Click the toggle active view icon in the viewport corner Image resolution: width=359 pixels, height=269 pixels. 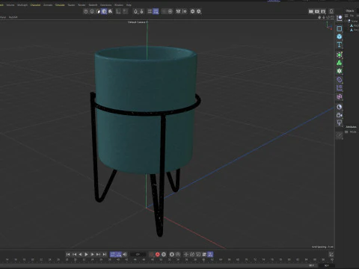pos(332,17)
